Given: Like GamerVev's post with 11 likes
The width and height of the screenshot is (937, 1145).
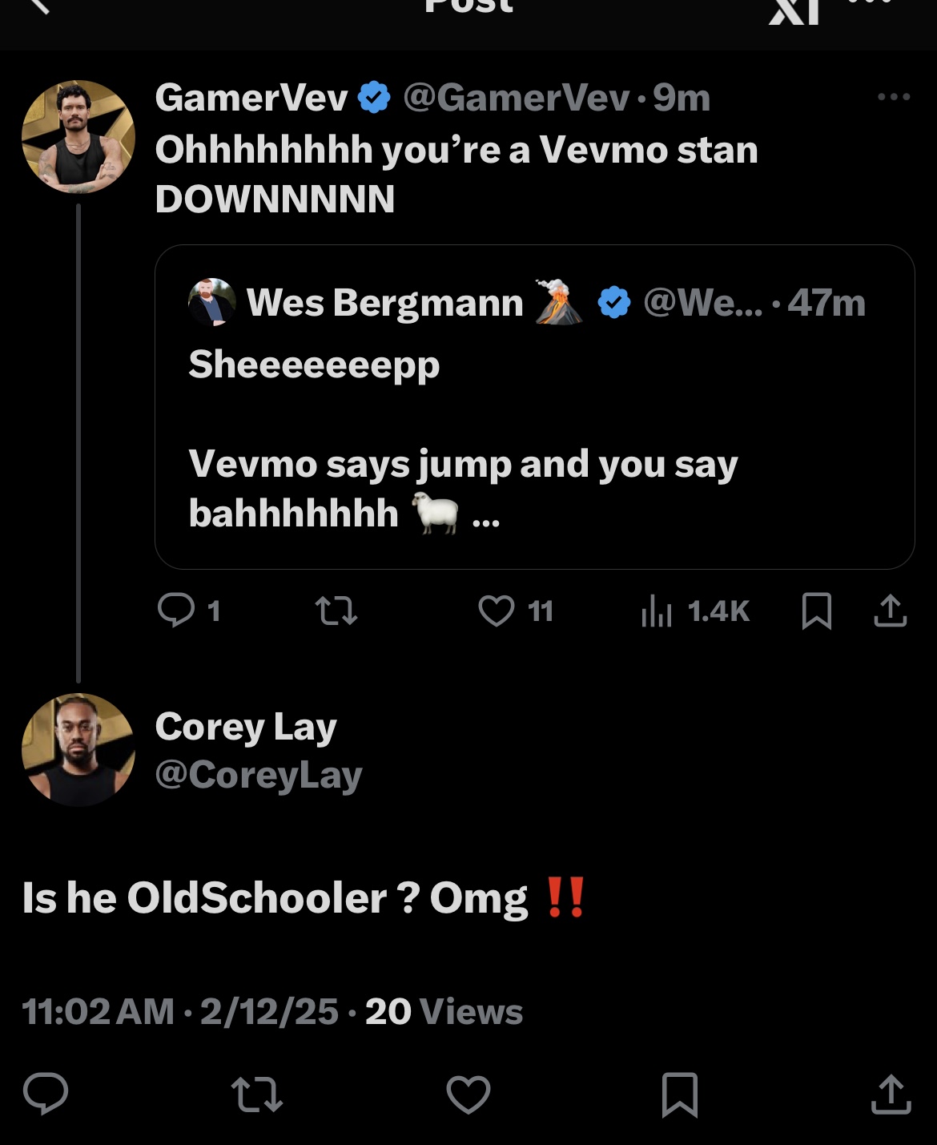Looking at the screenshot, I should 497,611.
